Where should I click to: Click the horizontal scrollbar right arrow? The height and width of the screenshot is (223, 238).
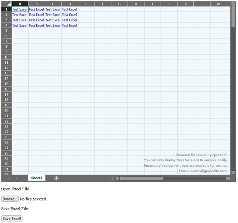tap(228, 178)
